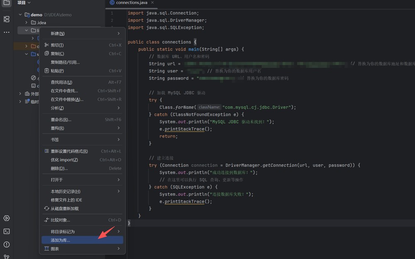Click the 'import java.sql.SQLException;' line
Screen dimensions: 415x259
click(x=166, y=27)
